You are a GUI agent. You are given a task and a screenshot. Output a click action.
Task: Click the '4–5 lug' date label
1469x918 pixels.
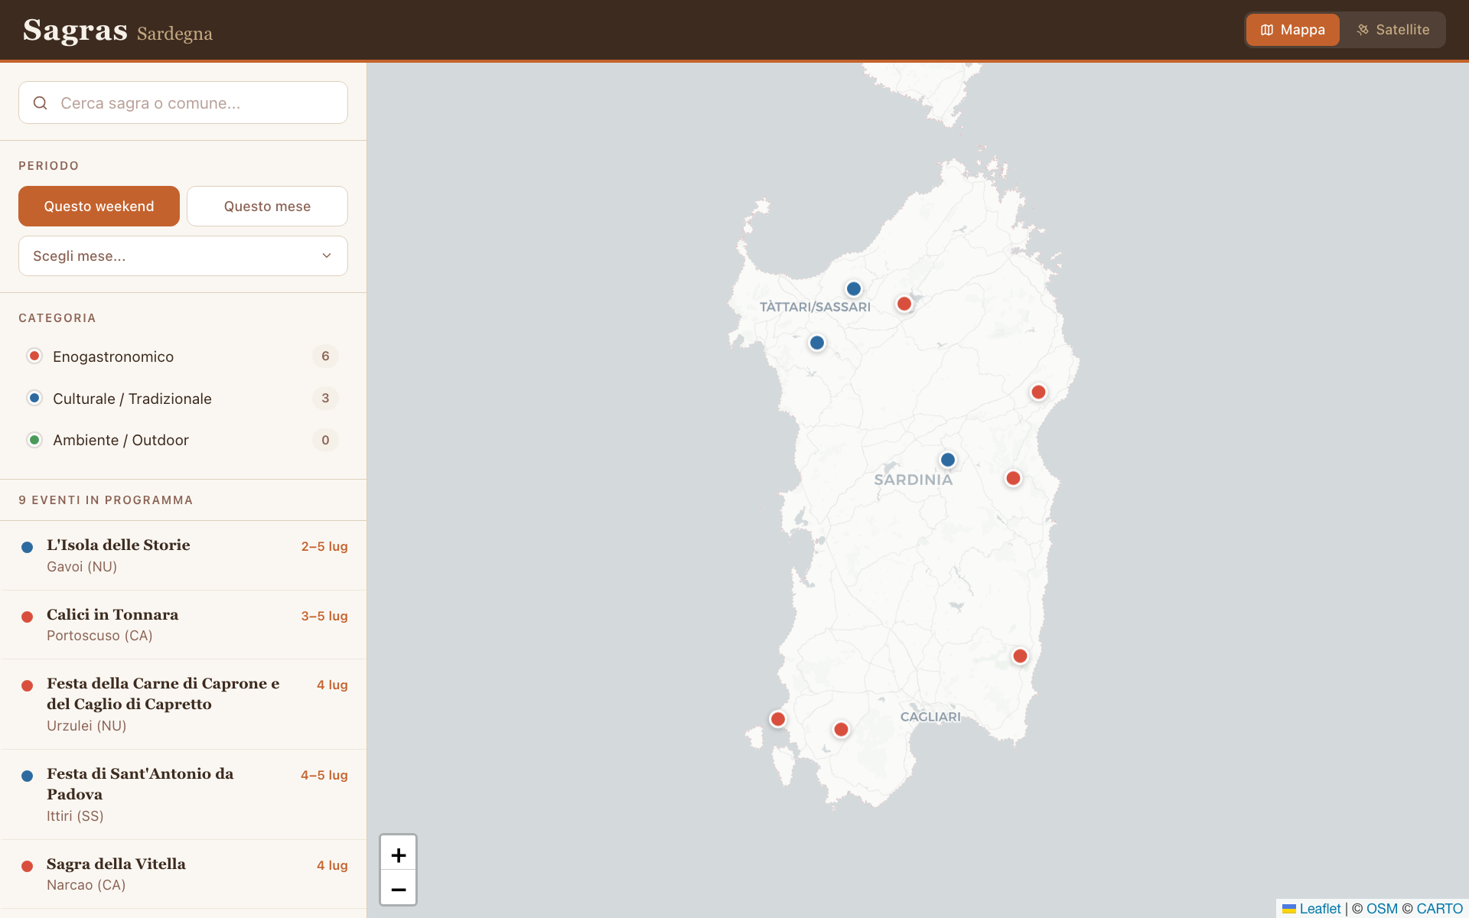pyautogui.click(x=324, y=775)
